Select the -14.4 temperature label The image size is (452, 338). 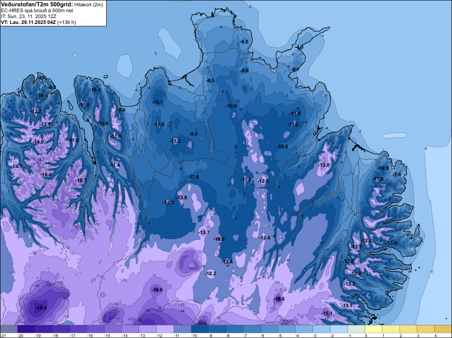pos(46,174)
